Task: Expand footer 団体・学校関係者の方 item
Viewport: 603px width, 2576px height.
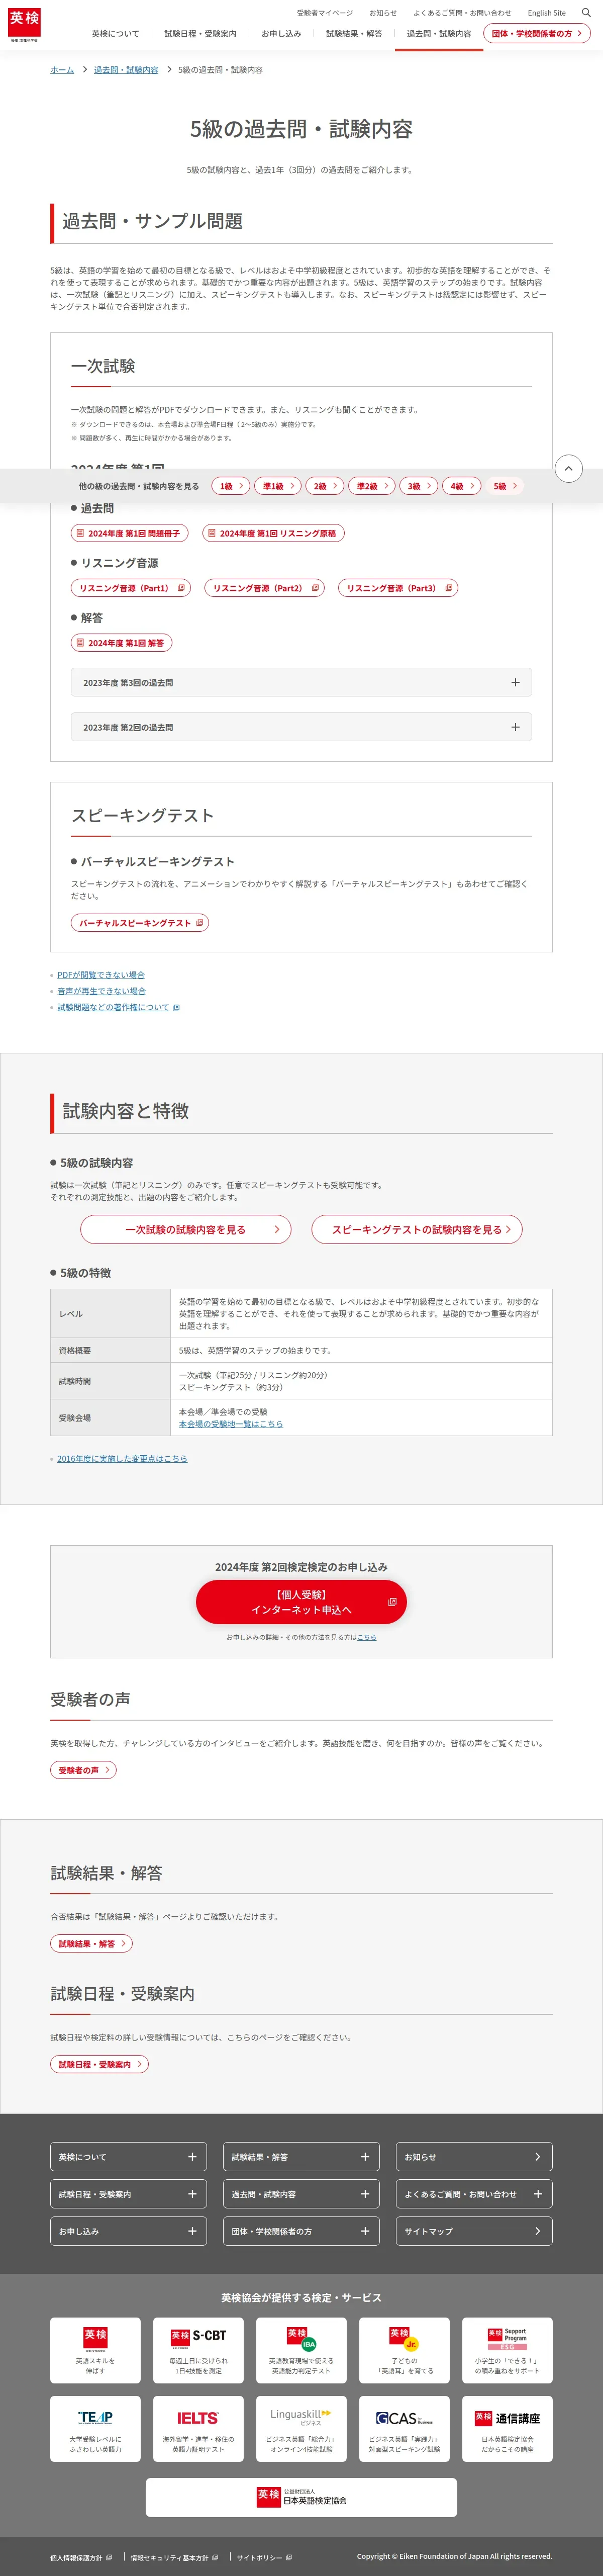Action: click(301, 2231)
